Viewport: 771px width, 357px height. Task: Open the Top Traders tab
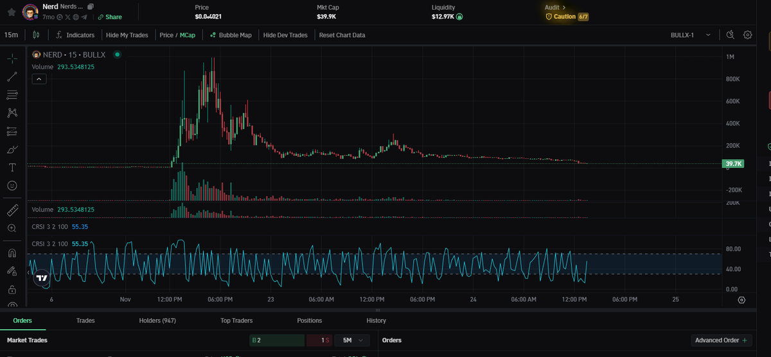236,320
